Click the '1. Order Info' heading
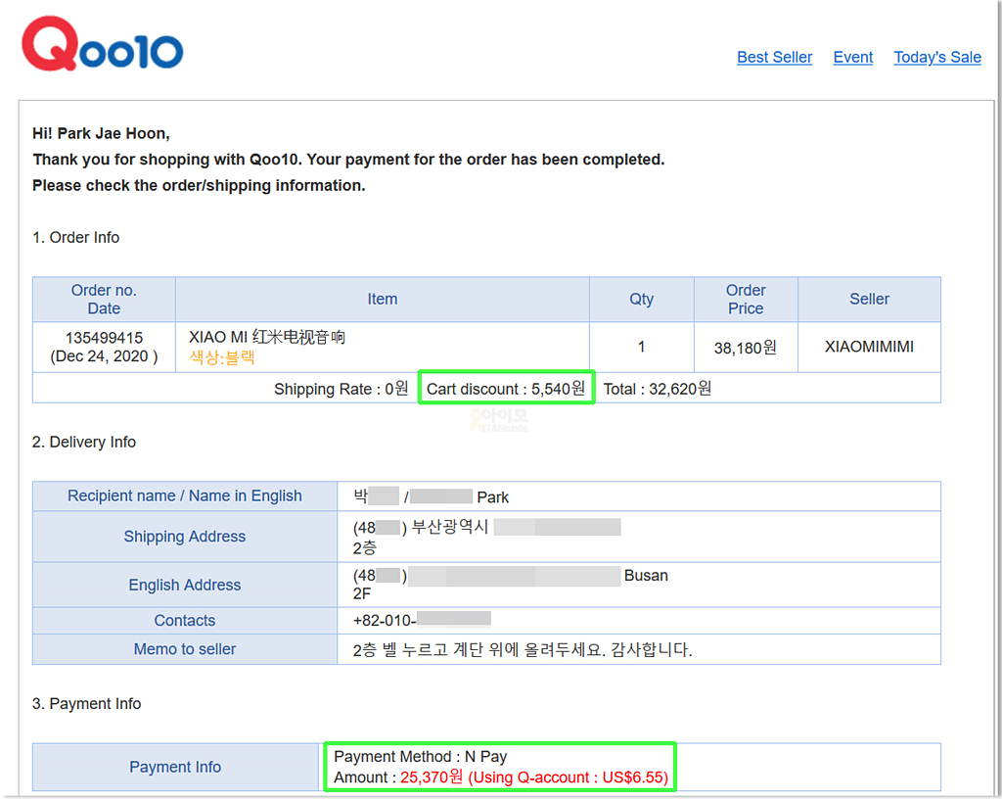The image size is (1002, 800). coord(75,237)
